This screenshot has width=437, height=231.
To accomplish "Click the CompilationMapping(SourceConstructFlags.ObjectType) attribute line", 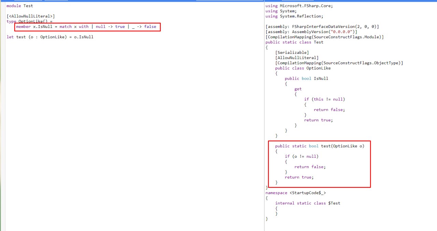I will pos(339,63).
